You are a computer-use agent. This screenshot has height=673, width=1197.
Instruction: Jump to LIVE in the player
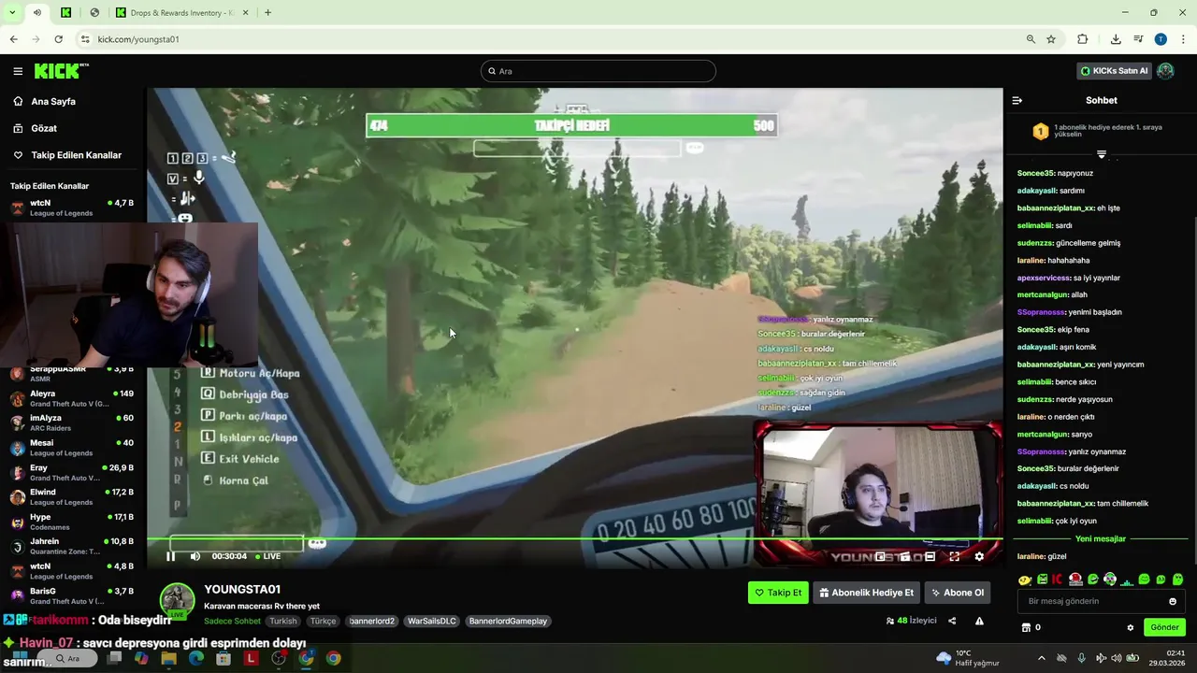(267, 556)
